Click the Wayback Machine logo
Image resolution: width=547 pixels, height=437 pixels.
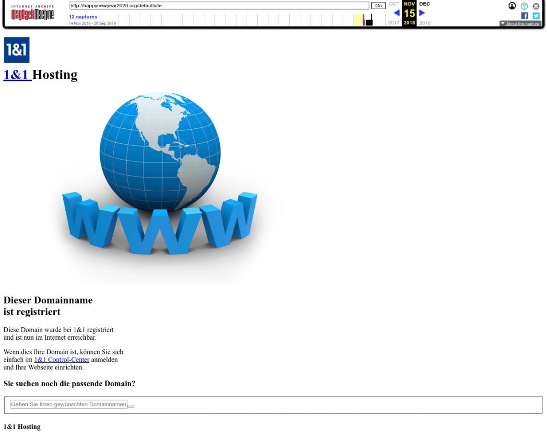pyautogui.click(x=33, y=13)
